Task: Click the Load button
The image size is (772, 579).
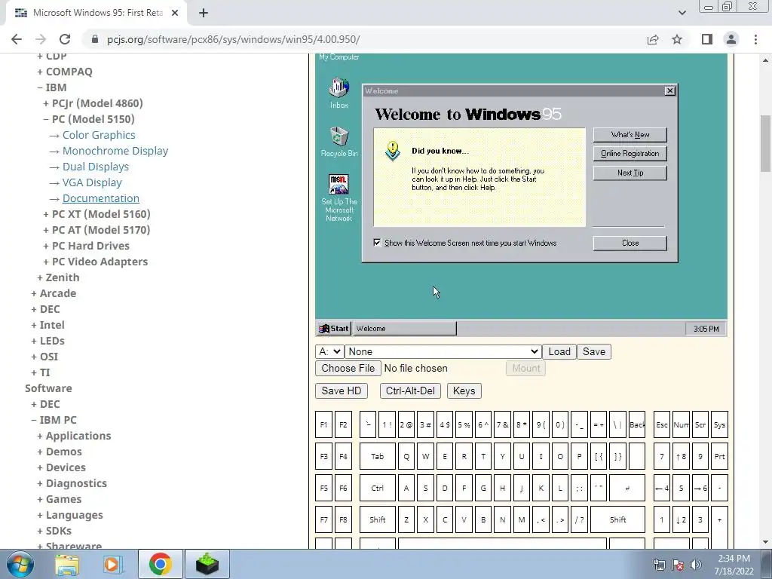Action: (559, 351)
